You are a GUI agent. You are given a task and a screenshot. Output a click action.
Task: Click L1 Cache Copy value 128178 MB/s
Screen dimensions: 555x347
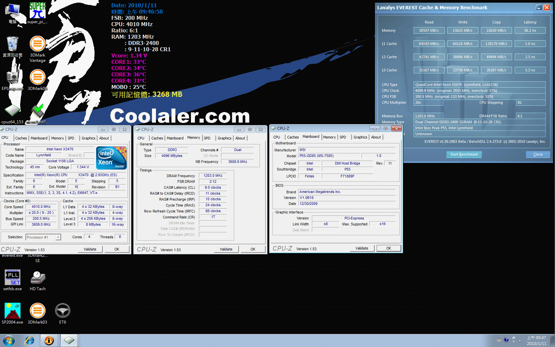pyautogui.click(x=496, y=44)
